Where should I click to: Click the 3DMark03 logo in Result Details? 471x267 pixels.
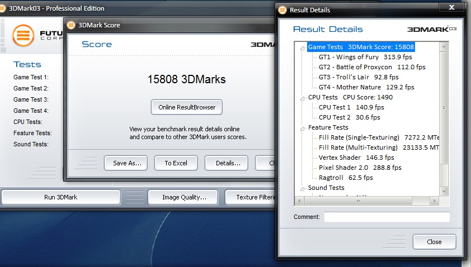432,29
